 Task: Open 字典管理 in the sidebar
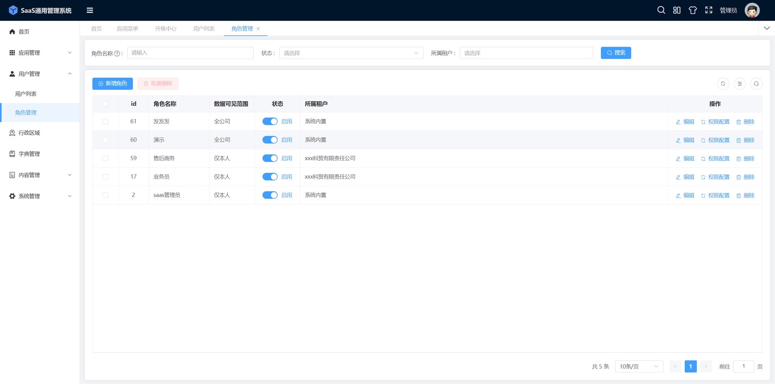[x=29, y=154]
